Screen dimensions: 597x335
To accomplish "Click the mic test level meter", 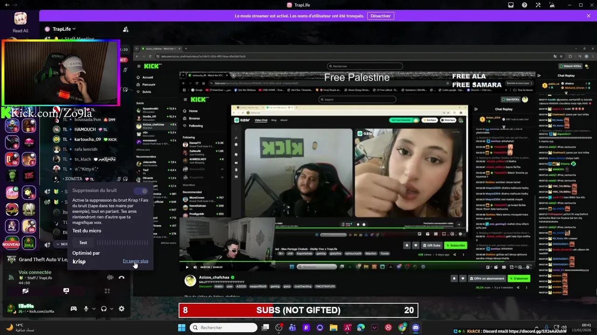I will point(122,242).
